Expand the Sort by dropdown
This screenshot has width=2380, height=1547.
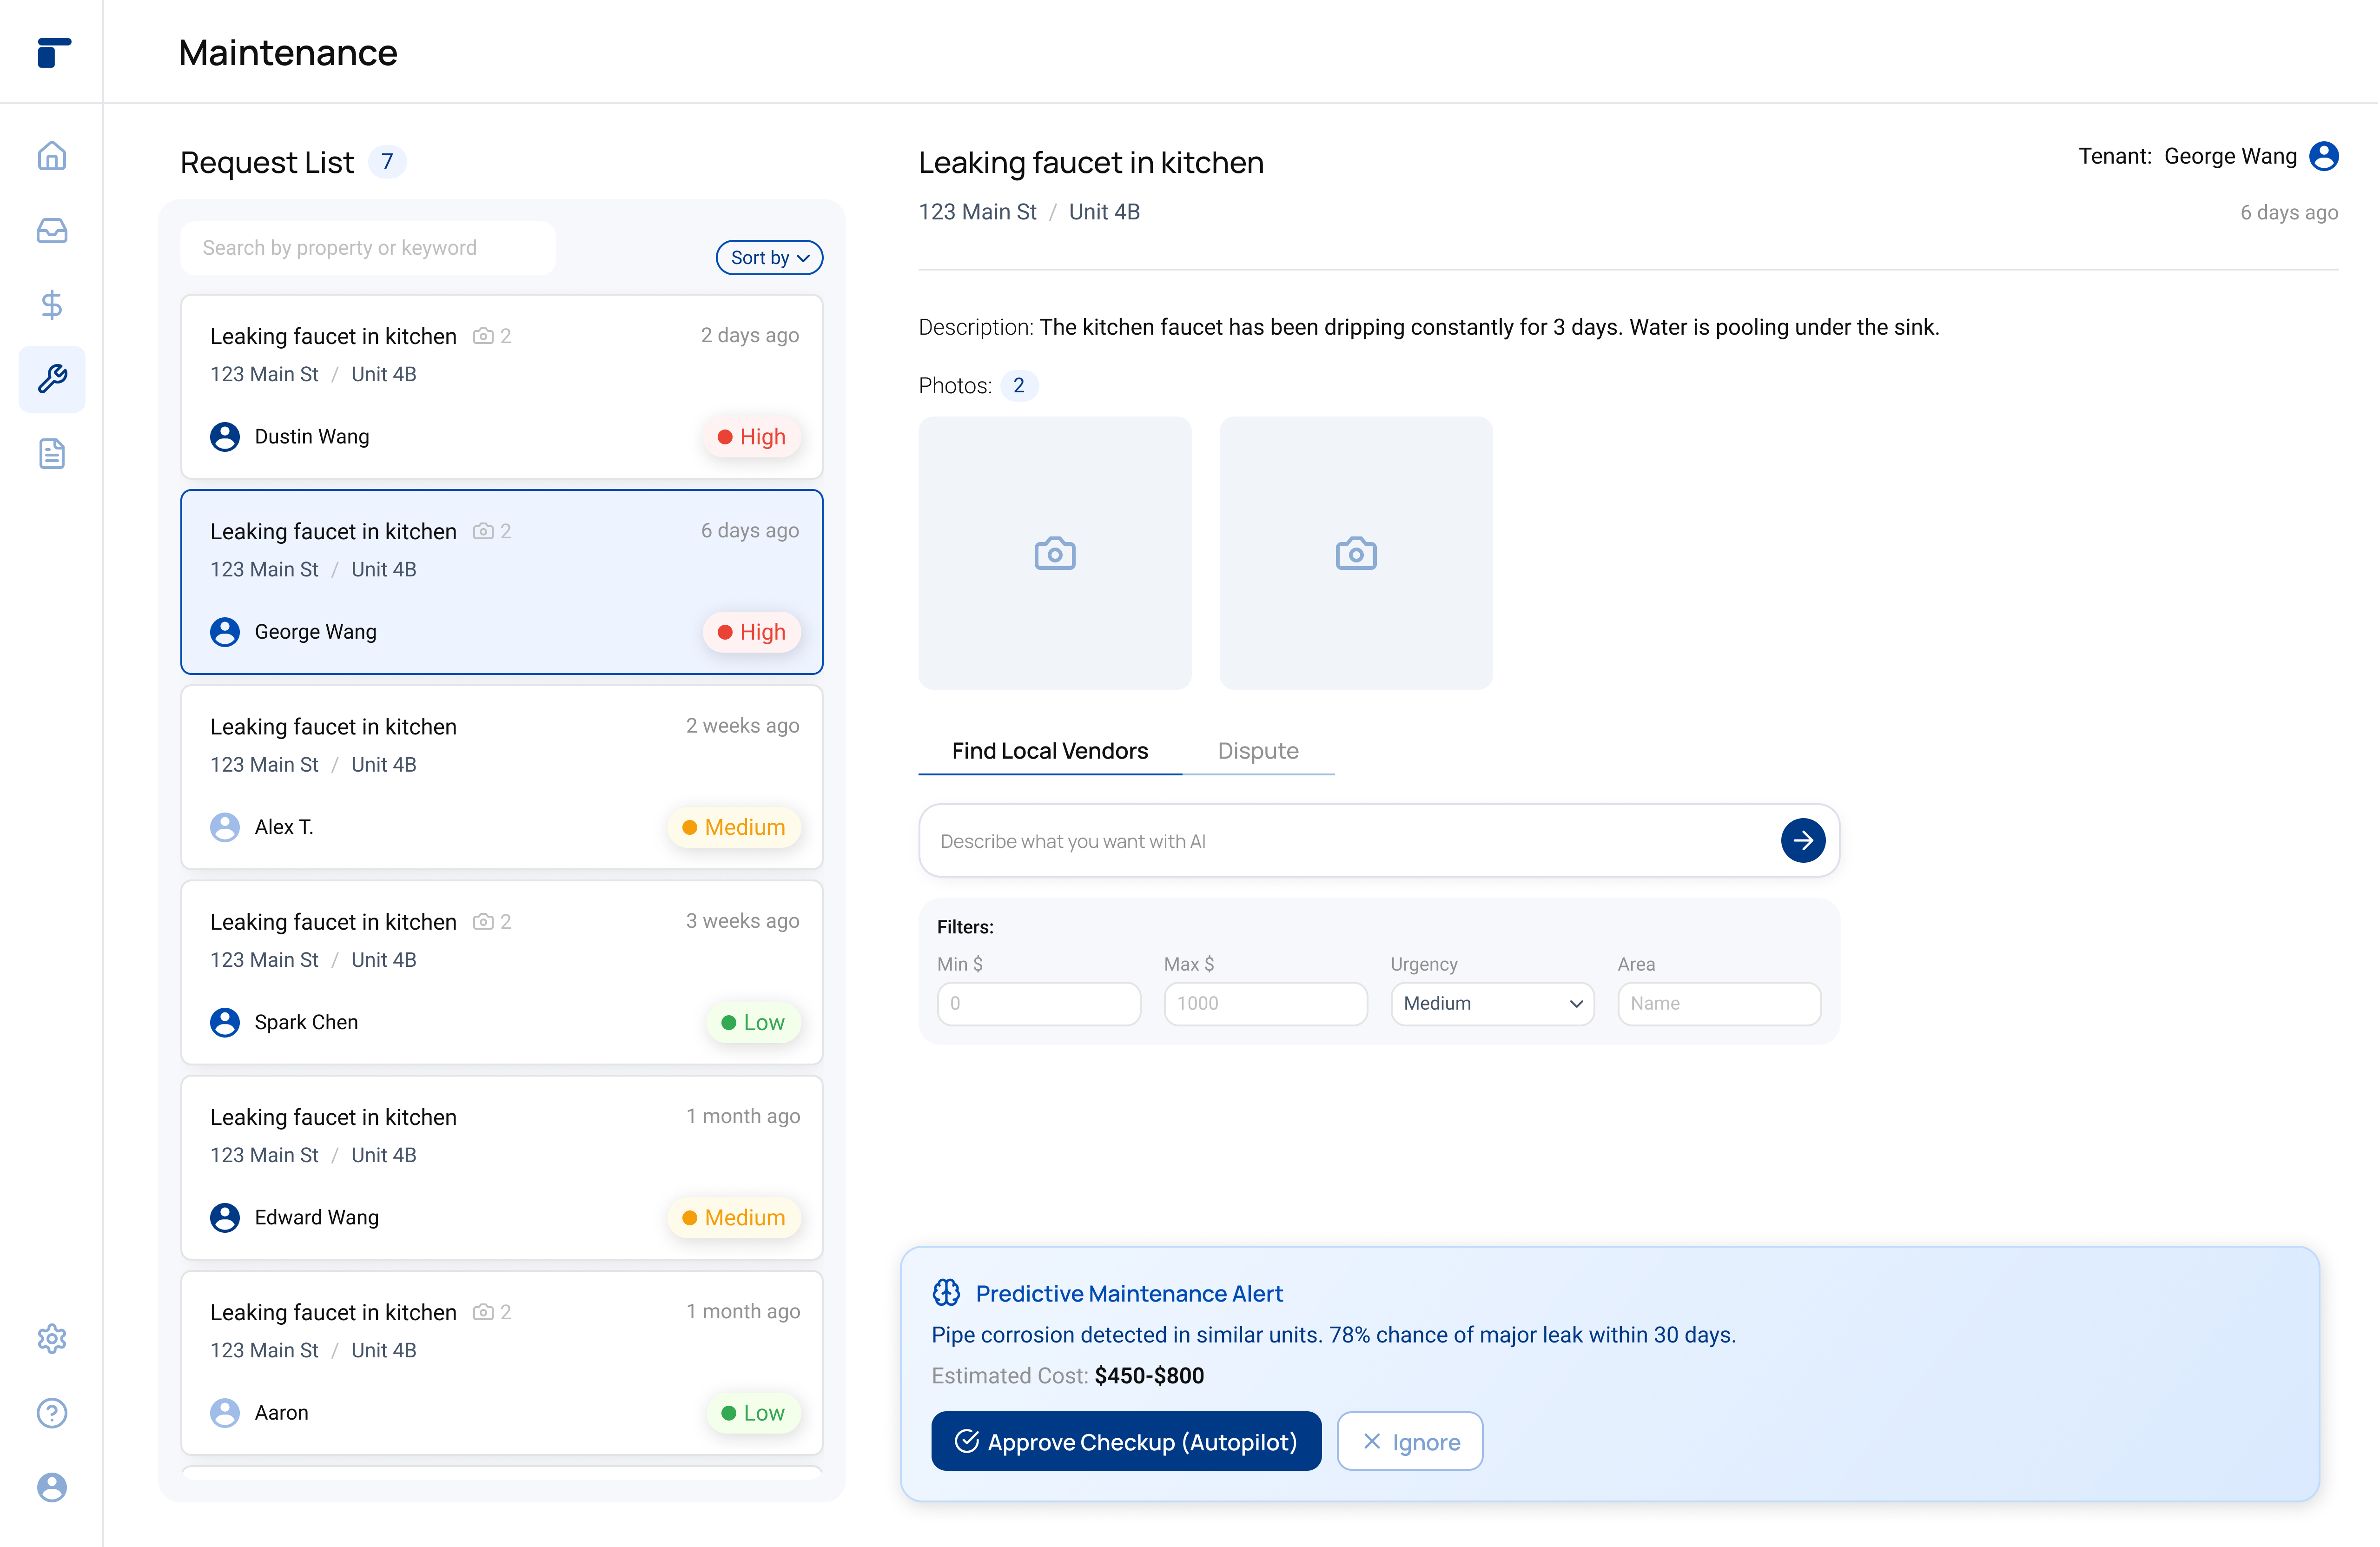pos(769,258)
